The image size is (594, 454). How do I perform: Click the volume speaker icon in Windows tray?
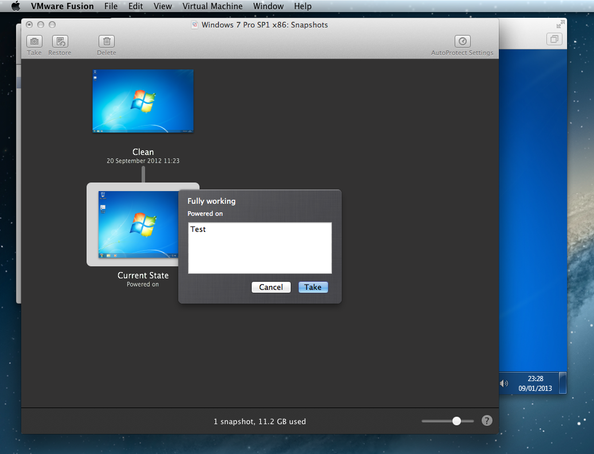pyautogui.click(x=504, y=383)
